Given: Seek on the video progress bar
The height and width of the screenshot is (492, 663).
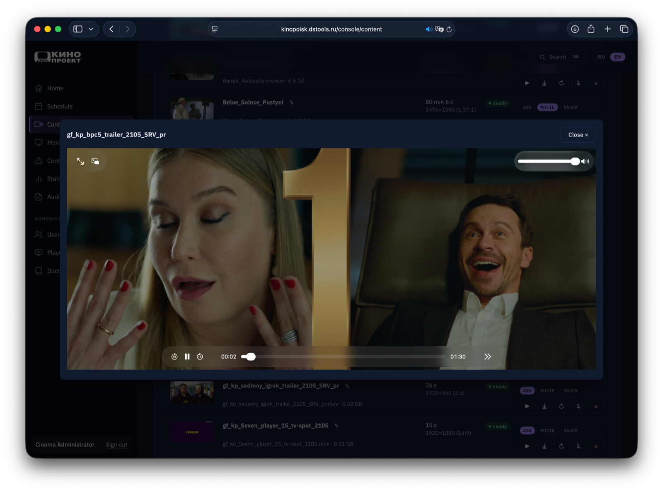Looking at the screenshot, I should [343, 357].
